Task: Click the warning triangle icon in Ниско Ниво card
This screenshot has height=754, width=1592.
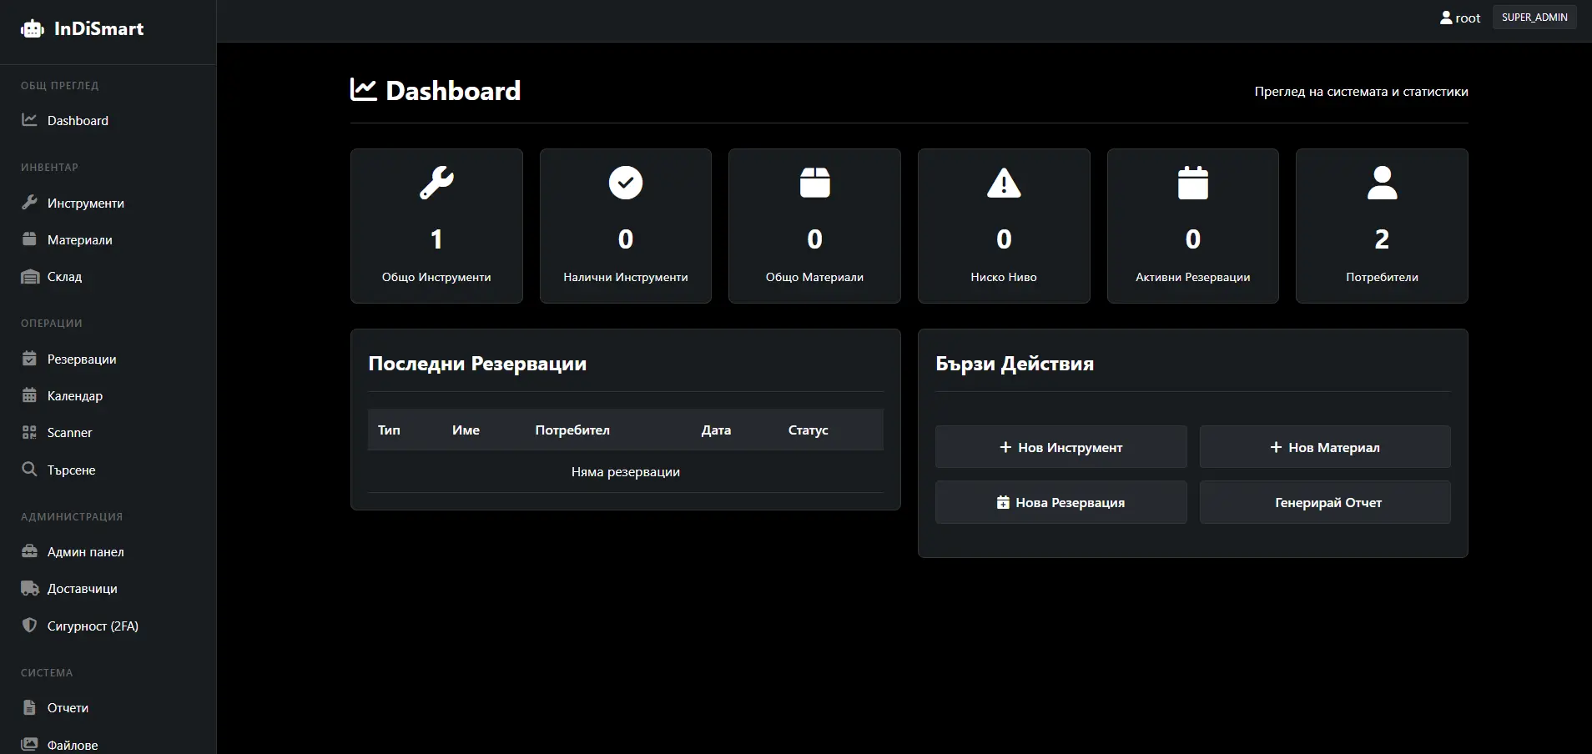Action: click(x=1004, y=183)
